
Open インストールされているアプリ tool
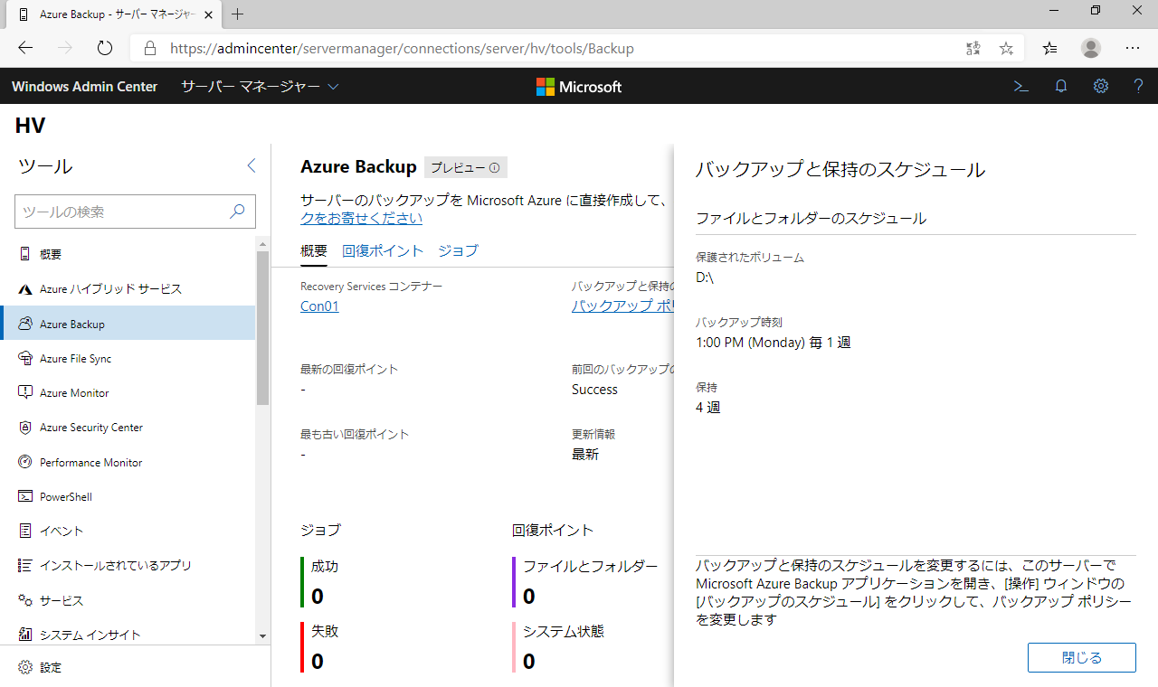pyautogui.click(x=128, y=566)
